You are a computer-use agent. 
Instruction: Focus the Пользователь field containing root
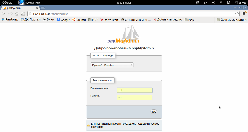[x=135, y=90]
